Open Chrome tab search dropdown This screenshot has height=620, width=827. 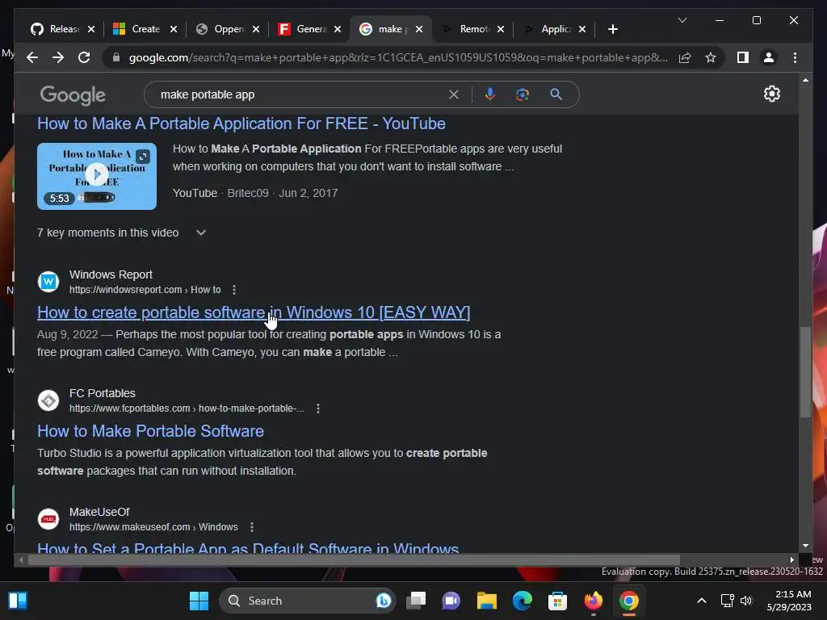click(682, 20)
